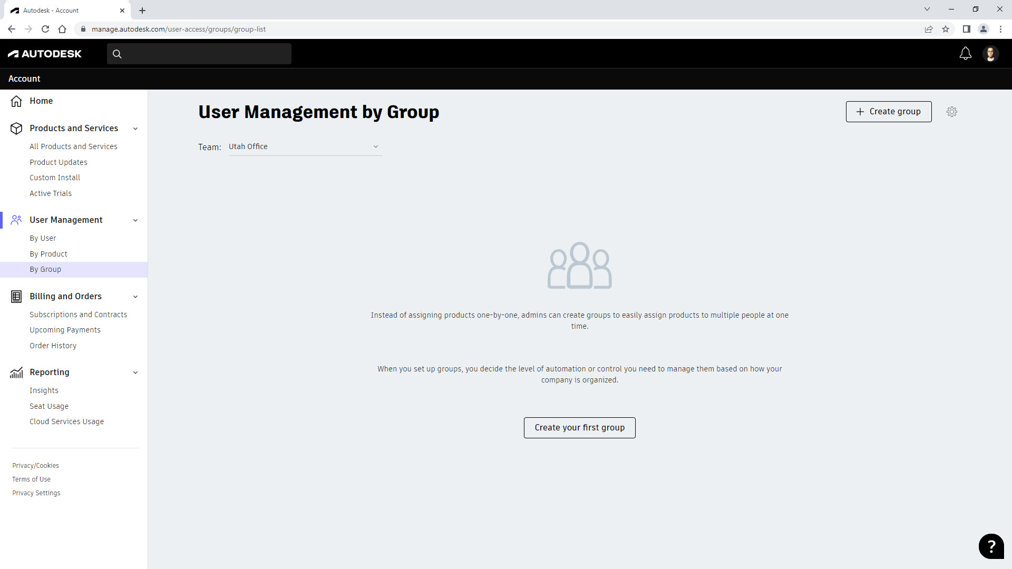Click the browser home icon

point(62,29)
